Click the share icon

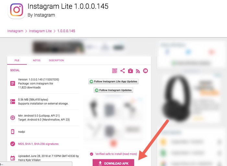pyautogui.click(x=123, y=71)
